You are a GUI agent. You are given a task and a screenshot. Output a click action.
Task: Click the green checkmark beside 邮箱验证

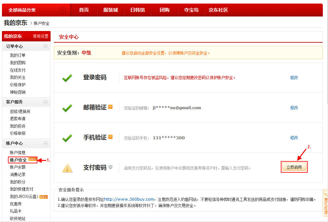tap(67, 108)
